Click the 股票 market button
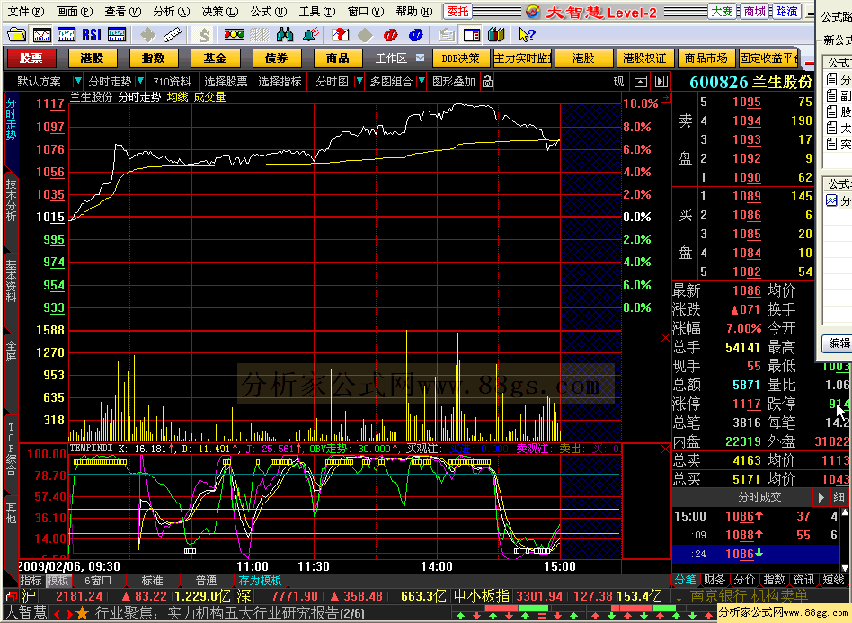The height and width of the screenshot is (623, 852). (31, 58)
